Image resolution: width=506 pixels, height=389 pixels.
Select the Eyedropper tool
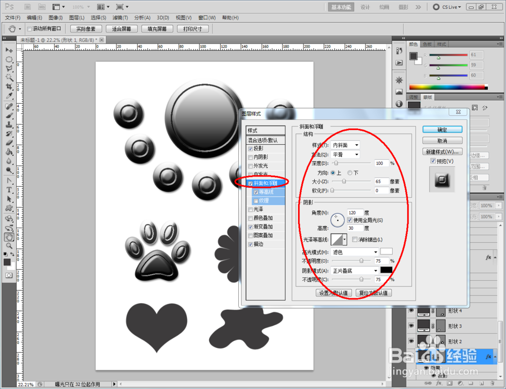pyautogui.click(x=9, y=96)
